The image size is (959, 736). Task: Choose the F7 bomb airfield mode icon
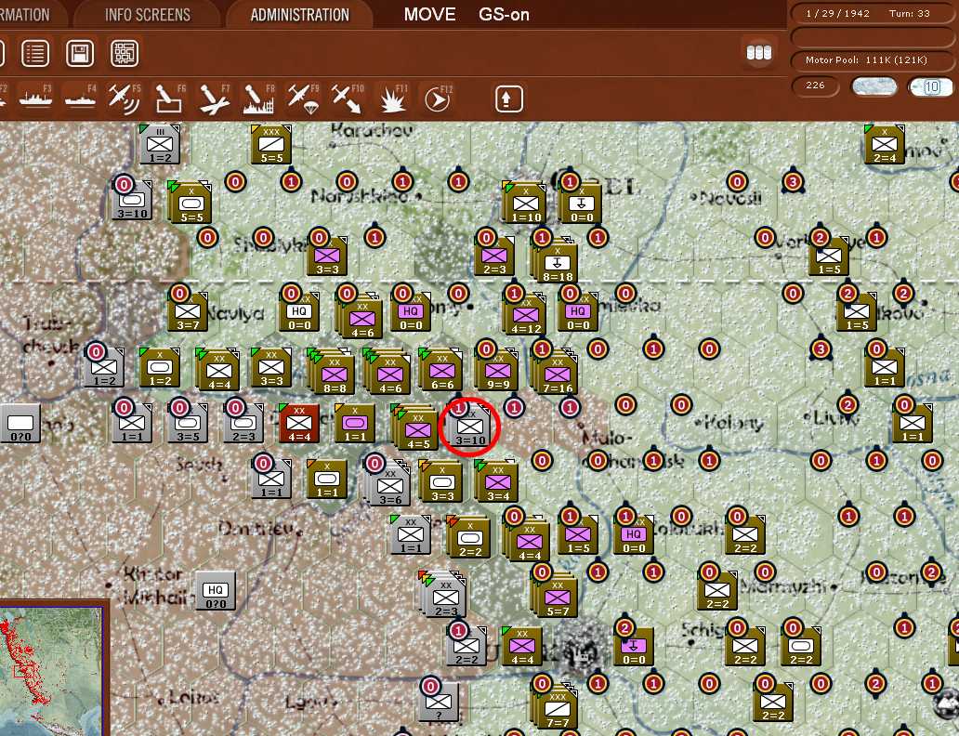tap(214, 99)
